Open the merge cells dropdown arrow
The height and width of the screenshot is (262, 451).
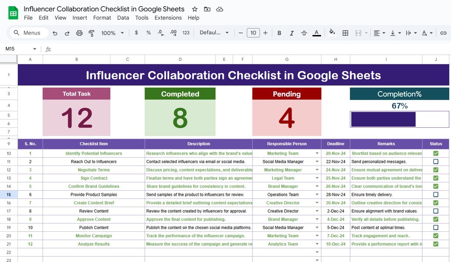tap(366, 33)
